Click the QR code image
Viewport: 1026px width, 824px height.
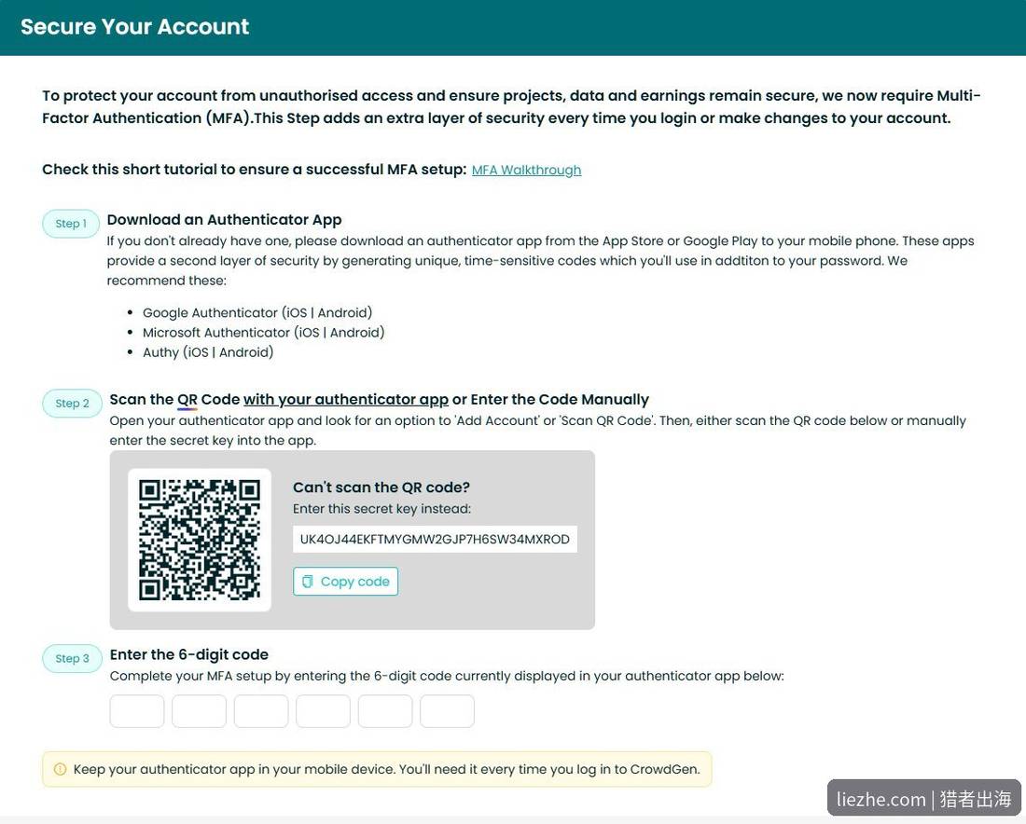pyautogui.click(x=200, y=540)
